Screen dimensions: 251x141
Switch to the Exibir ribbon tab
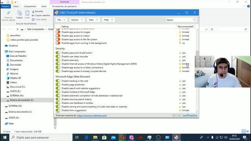pos(44,6)
